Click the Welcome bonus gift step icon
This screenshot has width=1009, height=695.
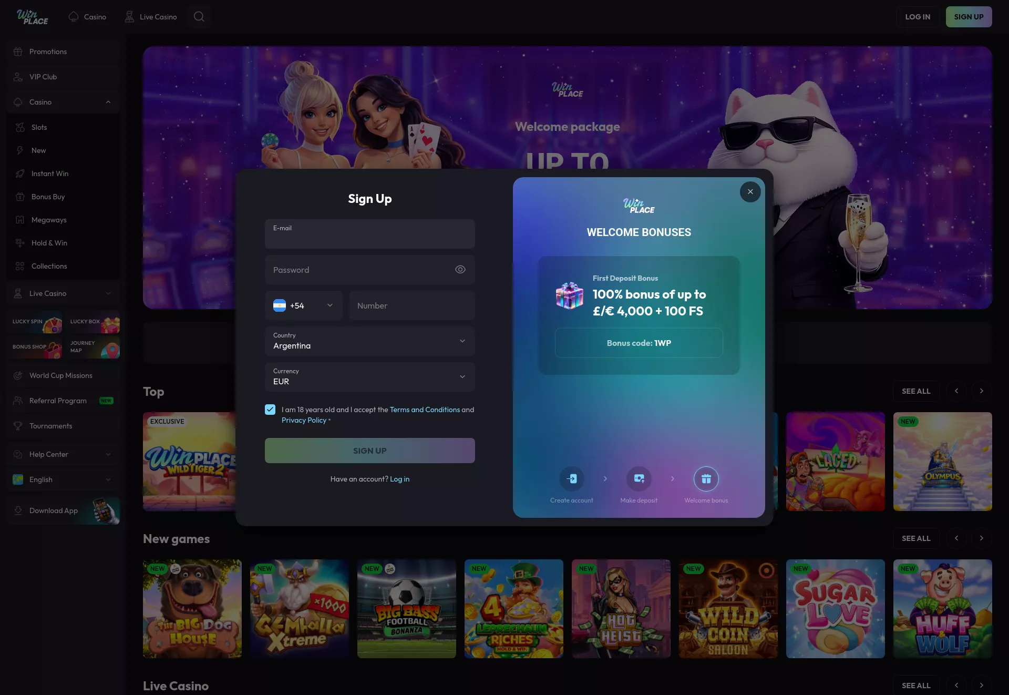point(706,479)
